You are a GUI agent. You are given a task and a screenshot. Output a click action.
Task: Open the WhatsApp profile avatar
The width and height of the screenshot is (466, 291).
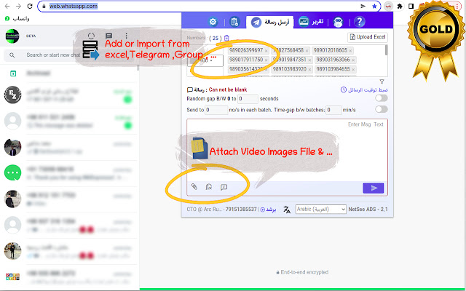[x=12, y=36]
